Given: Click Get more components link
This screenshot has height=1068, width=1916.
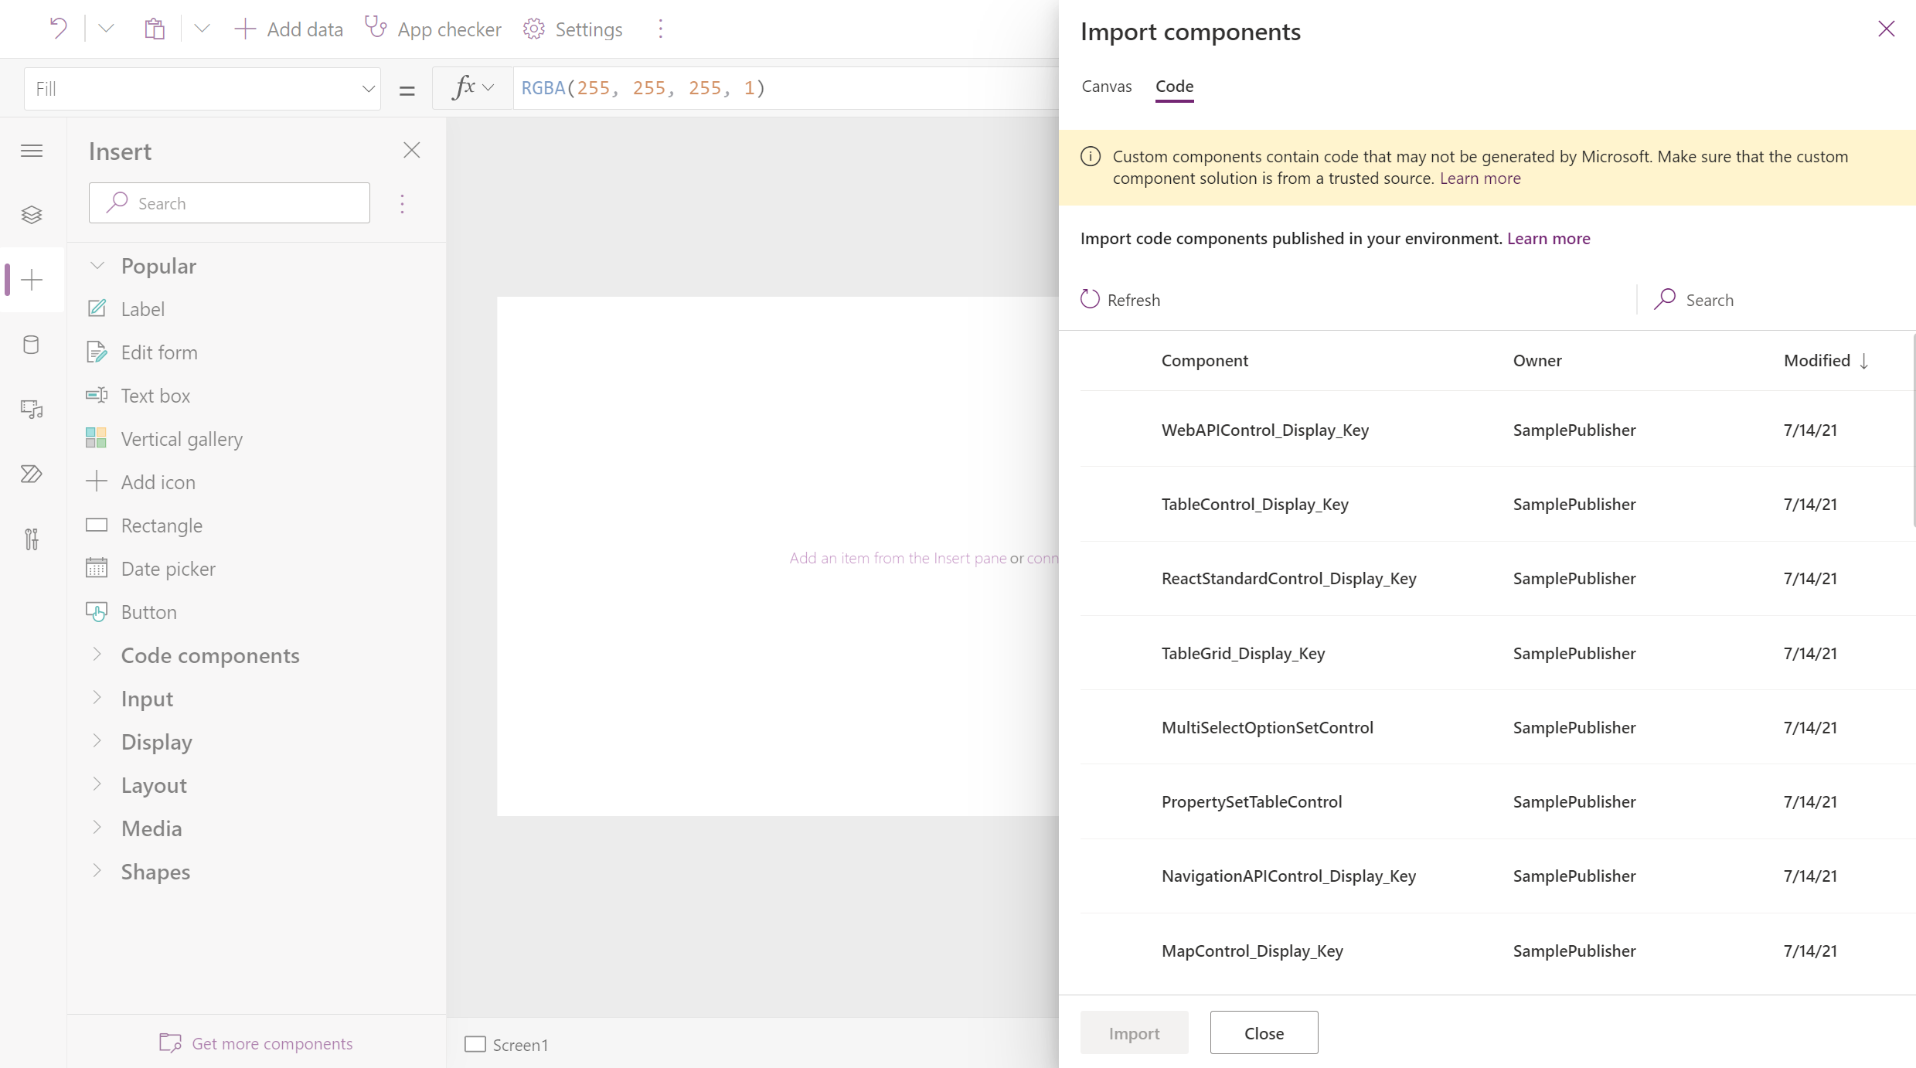Looking at the screenshot, I should pyautogui.click(x=271, y=1043).
